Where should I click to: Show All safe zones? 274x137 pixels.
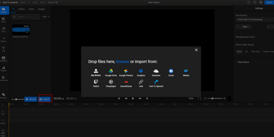(246, 51)
